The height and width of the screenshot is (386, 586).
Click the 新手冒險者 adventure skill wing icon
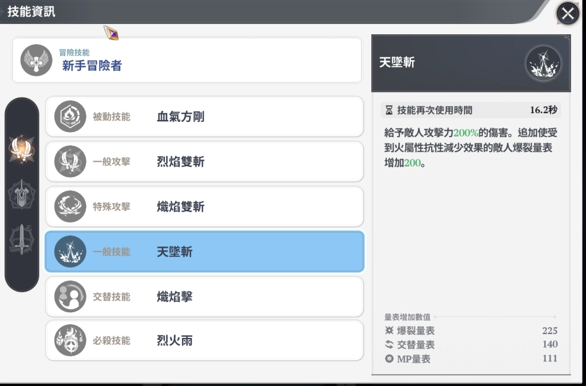(x=36, y=60)
